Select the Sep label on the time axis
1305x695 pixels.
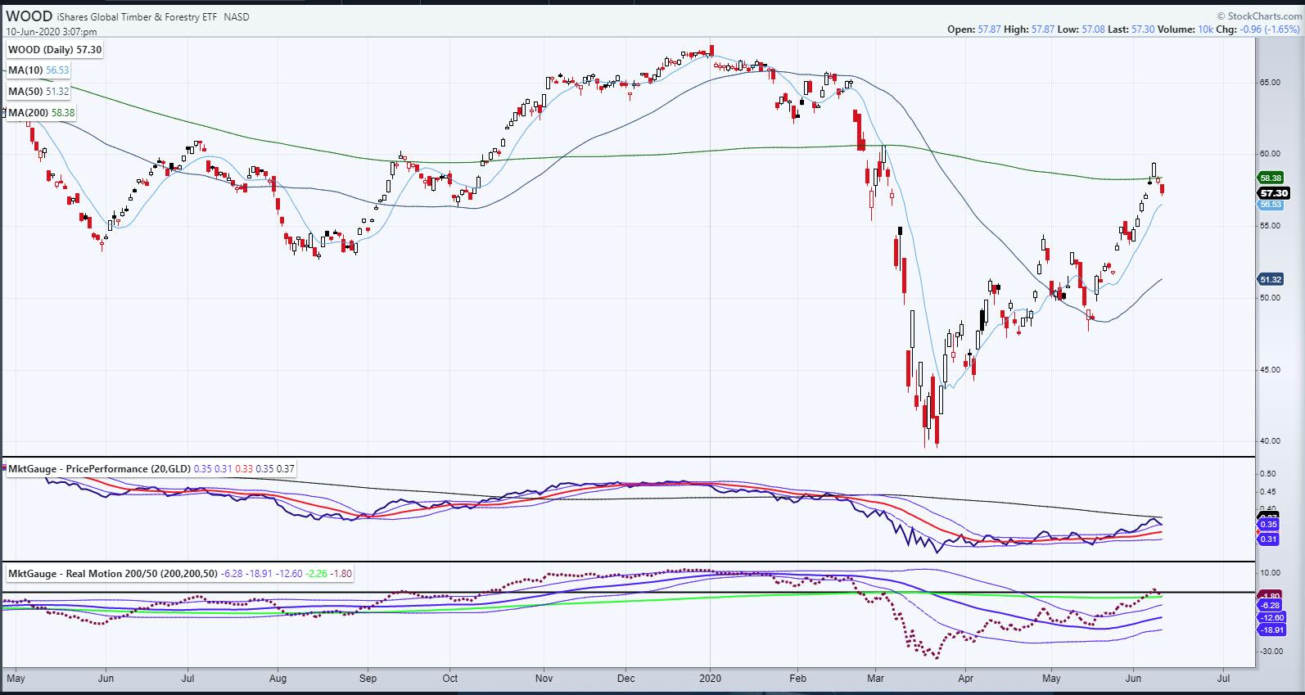click(368, 679)
